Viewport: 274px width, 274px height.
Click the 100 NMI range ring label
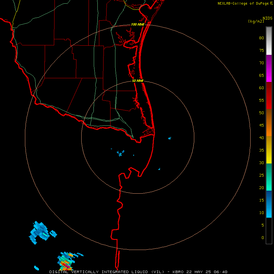point(138,24)
